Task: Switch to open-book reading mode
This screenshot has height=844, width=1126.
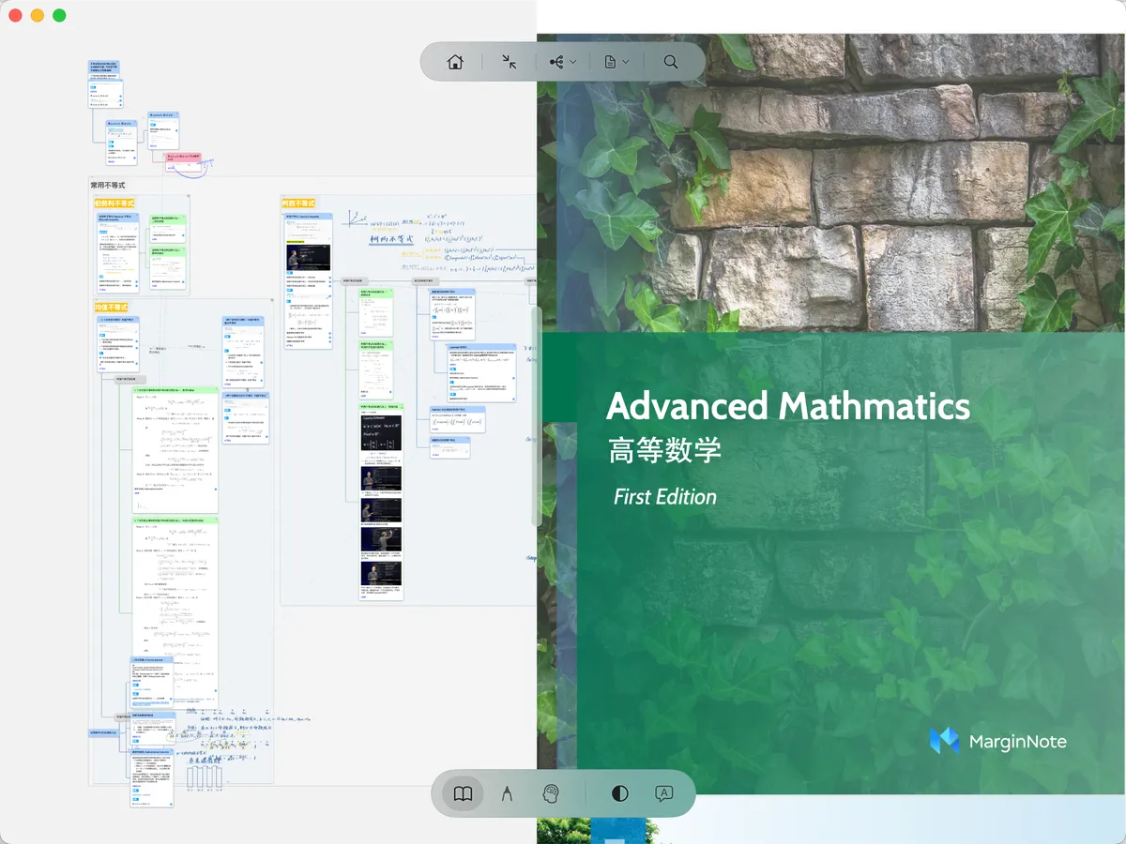Action: (x=463, y=793)
